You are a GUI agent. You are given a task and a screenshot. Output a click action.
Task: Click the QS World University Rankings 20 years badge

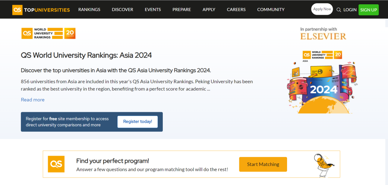(48, 33)
